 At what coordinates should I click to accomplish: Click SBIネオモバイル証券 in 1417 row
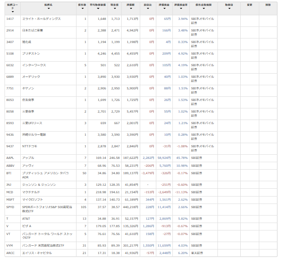[x=203, y=21]
